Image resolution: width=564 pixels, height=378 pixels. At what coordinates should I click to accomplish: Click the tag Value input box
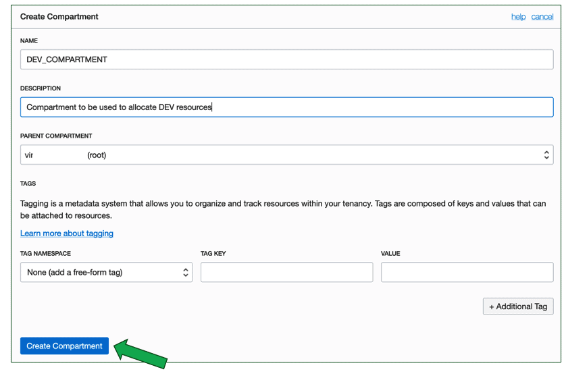tap(467, 272)
